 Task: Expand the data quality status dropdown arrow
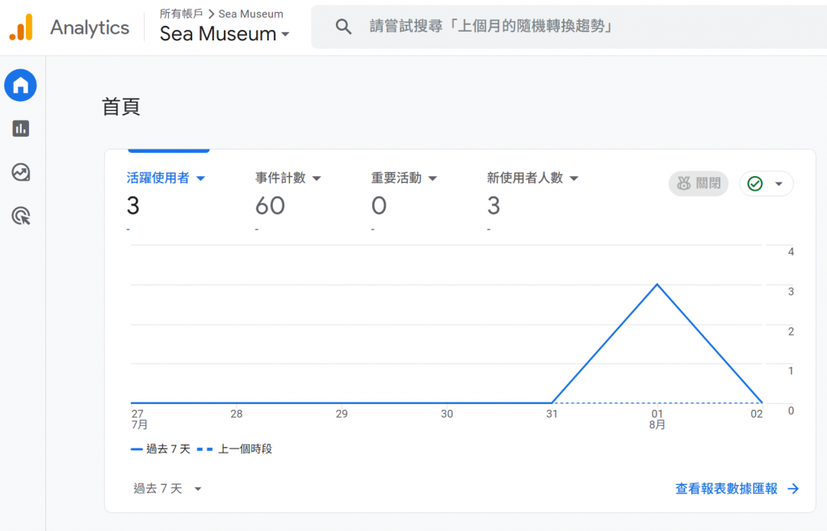[x=779, y=184]
